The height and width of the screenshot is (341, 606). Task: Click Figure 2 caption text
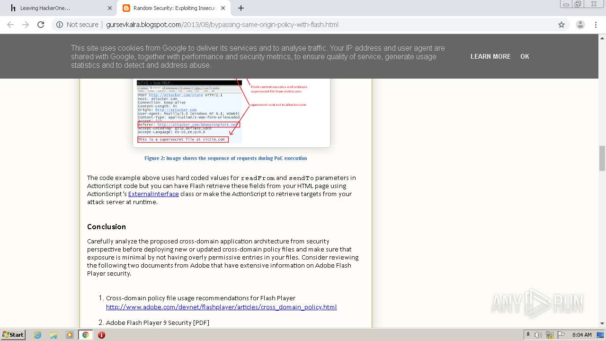tap(226, 158)
